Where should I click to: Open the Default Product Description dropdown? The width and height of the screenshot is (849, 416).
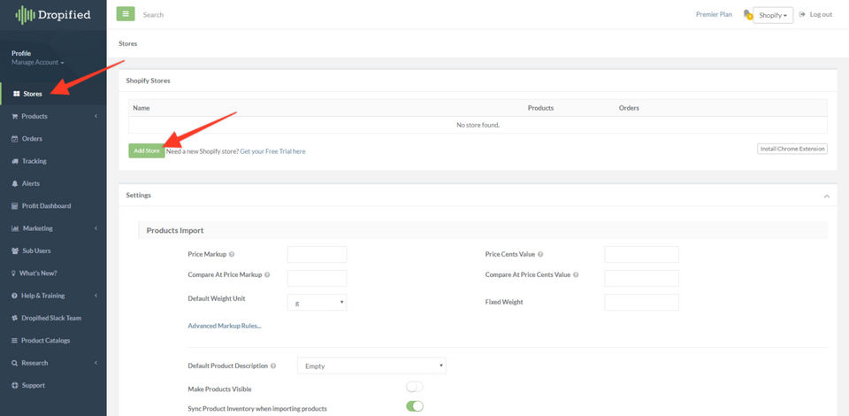click(371, 366)
